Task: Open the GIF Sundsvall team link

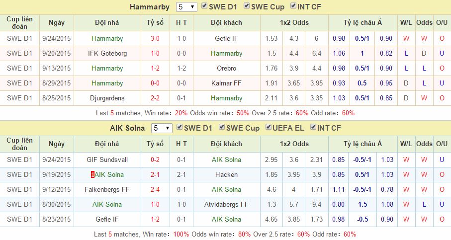Action: [107, 160]
